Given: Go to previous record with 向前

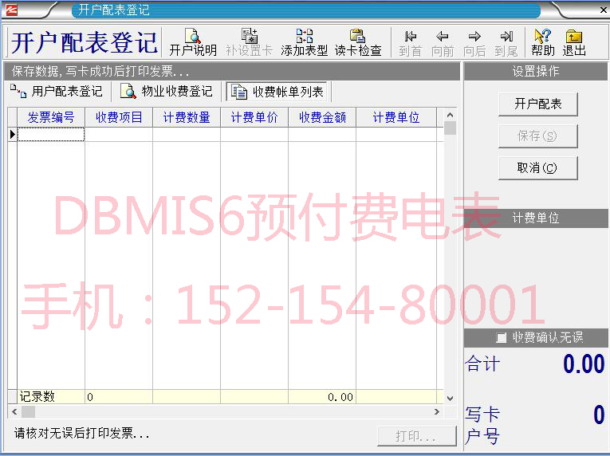Looking at the screenshot, I should pos(443,42).
